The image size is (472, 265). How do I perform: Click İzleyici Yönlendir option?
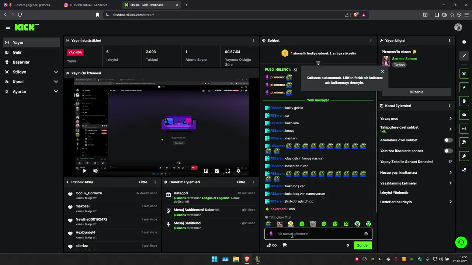(394, 192)
